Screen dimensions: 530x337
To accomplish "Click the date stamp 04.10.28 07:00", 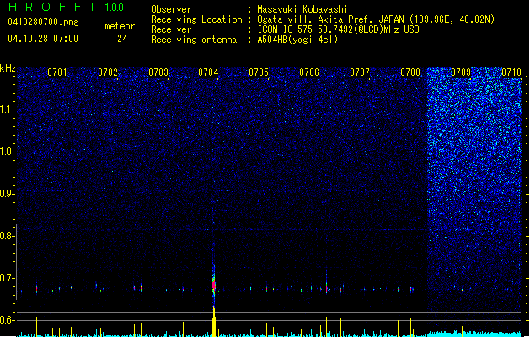I will (x=43, y=39).
